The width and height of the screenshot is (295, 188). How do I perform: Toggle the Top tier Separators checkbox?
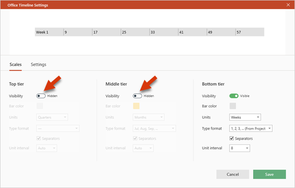click(39, 138)
